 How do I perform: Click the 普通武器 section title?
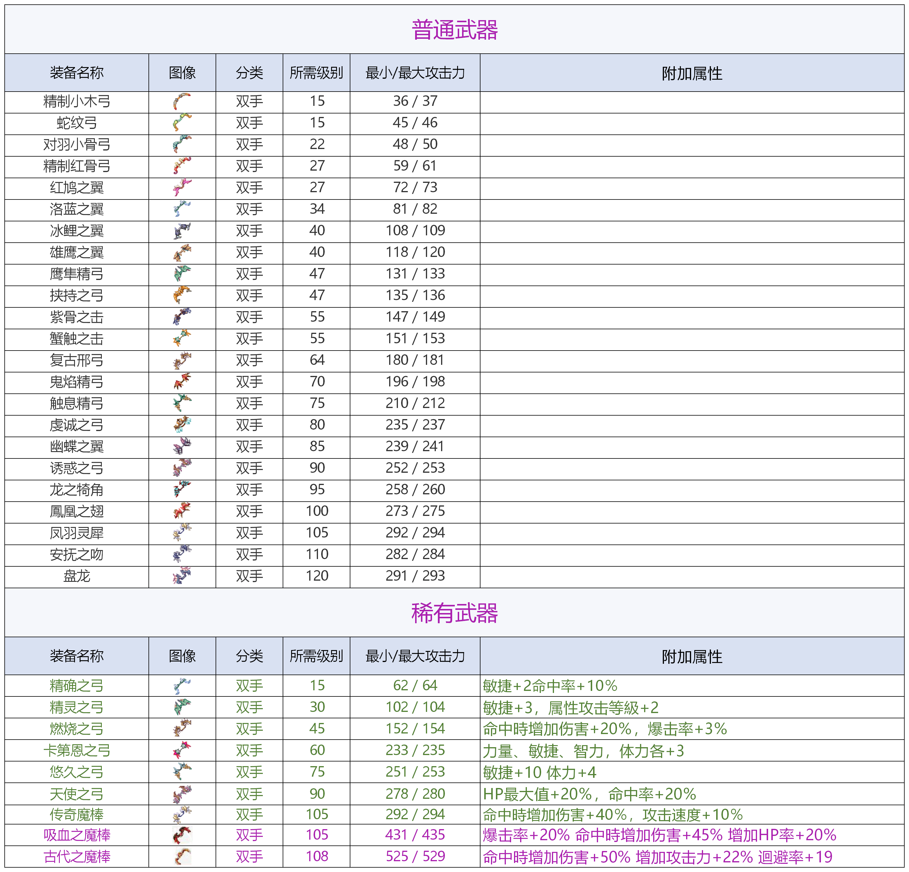pyautogui.click(x=454, y=30)
